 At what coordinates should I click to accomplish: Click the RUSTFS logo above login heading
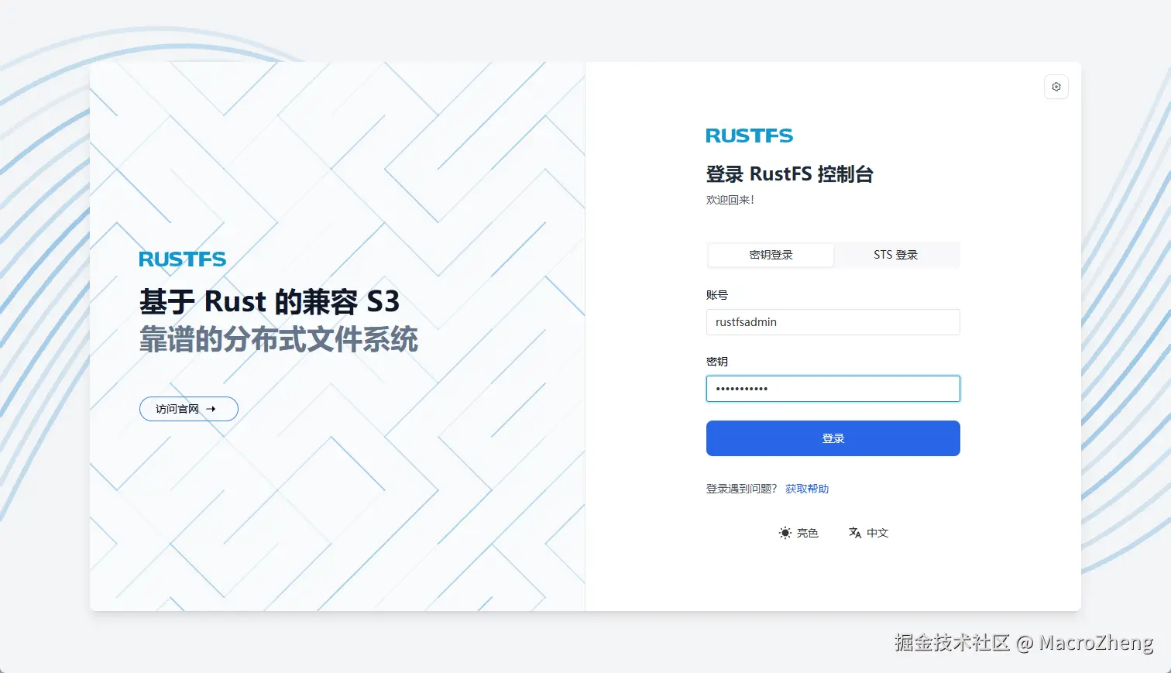750,136
